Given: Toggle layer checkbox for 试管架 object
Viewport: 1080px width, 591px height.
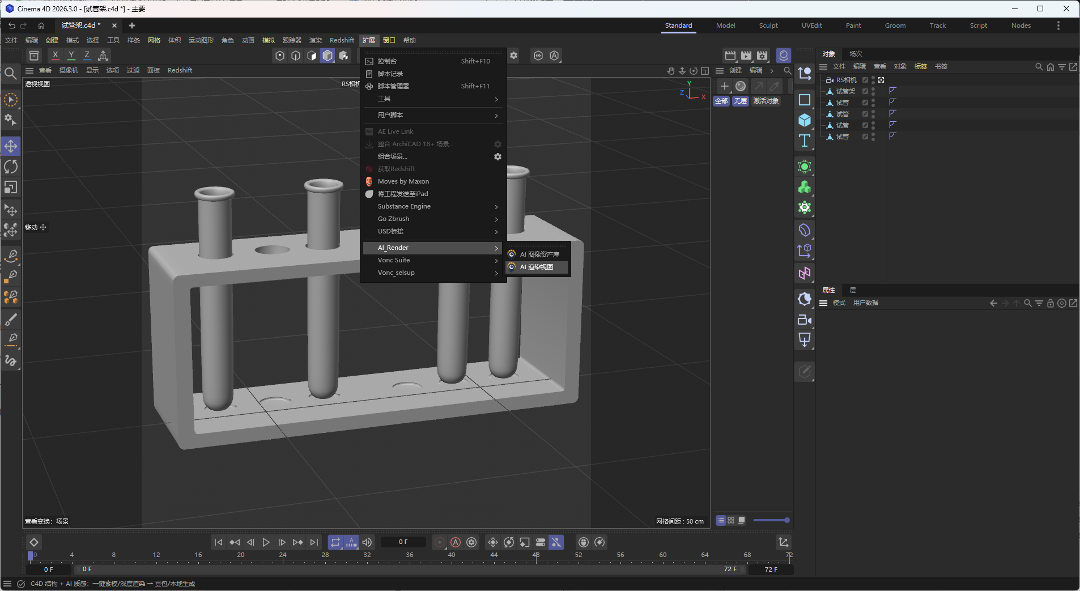Looking at the screenshot, I should (865, 91).
